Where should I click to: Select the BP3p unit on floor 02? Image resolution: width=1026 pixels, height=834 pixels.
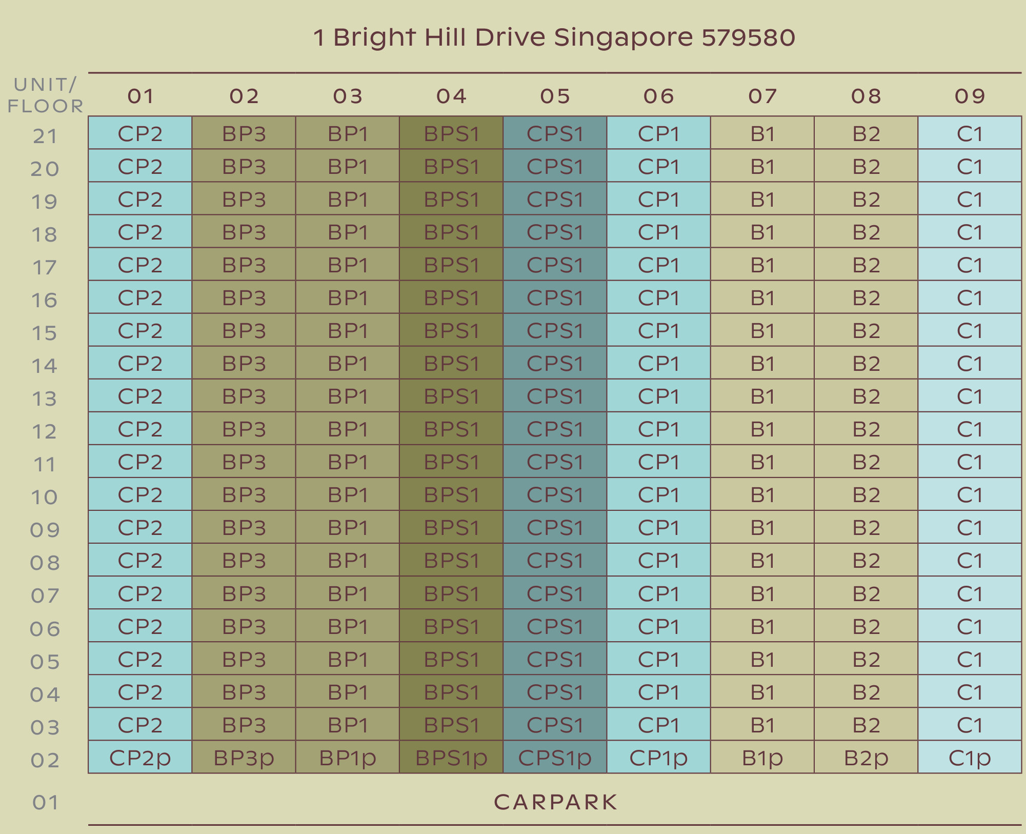(x=244, y=757)
